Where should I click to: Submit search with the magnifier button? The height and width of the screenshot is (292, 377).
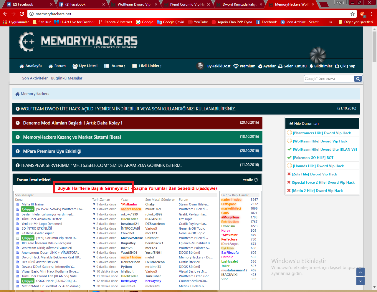(358, 79)
